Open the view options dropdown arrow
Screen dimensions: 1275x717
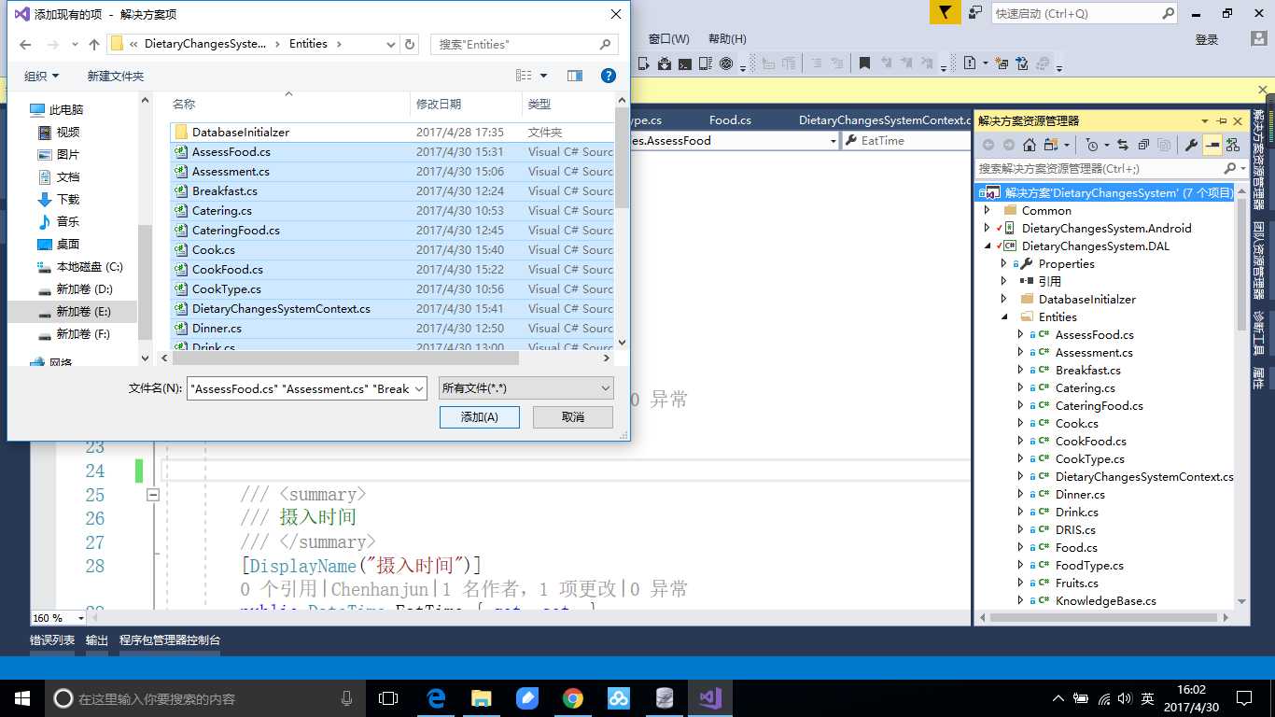[x=544, y=76]
